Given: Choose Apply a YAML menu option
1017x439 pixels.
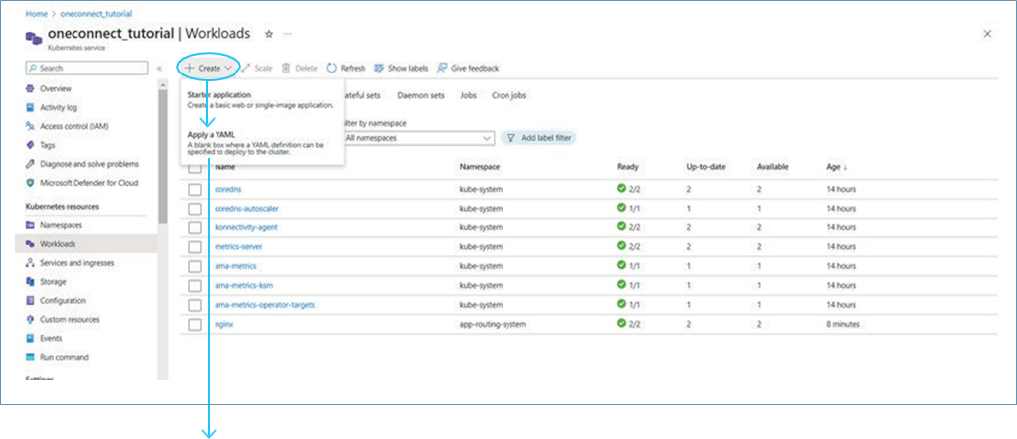Looking at the screenshot, I should coord(262,143).
